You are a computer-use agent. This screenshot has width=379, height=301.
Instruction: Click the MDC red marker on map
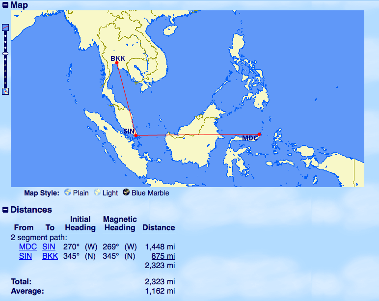pos(259,134)
